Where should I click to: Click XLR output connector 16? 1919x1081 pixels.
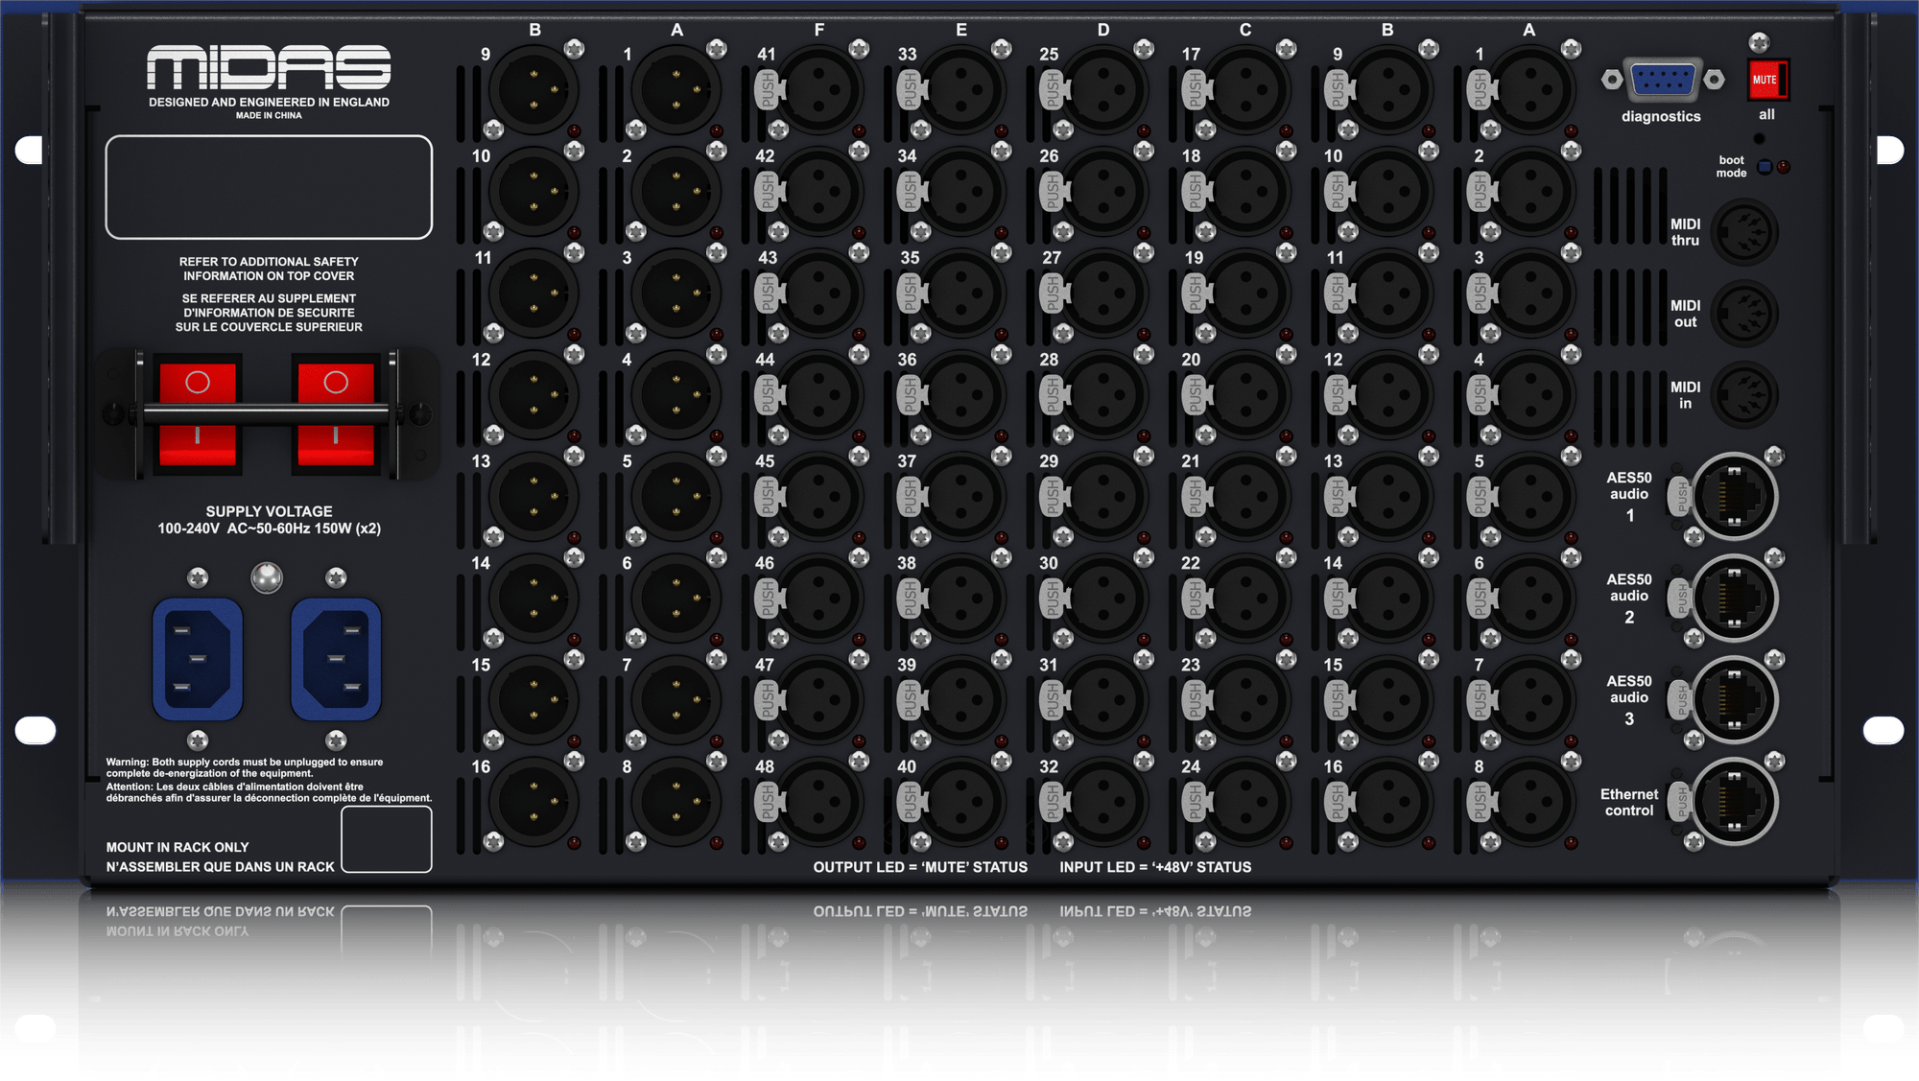click(x=533, y=802)
